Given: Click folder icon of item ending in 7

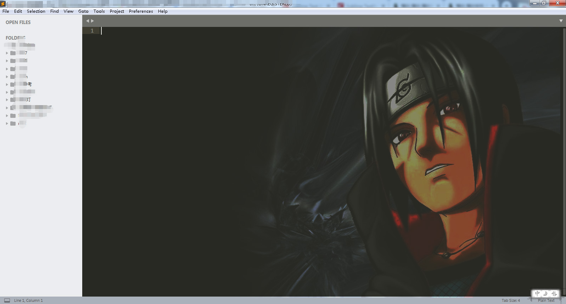Looking at the screenshot, I should pos(13,53).
